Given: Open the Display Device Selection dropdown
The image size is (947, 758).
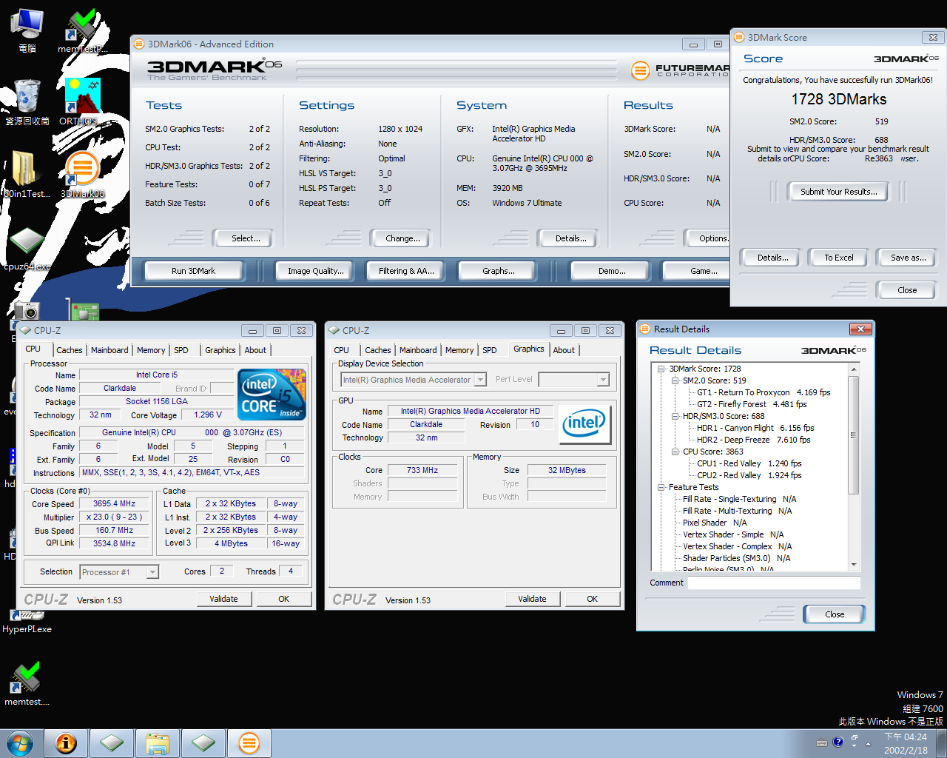Looking at the screenshot, I should (480, 380).
